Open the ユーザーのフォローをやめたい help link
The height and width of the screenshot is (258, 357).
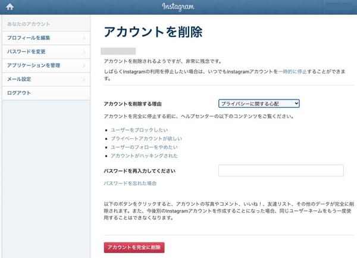coord(144,147)
